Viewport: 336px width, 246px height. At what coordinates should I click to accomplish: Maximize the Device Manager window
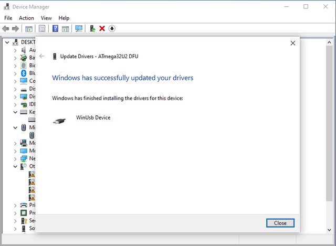pyautogui.click(x=306, y=7)
